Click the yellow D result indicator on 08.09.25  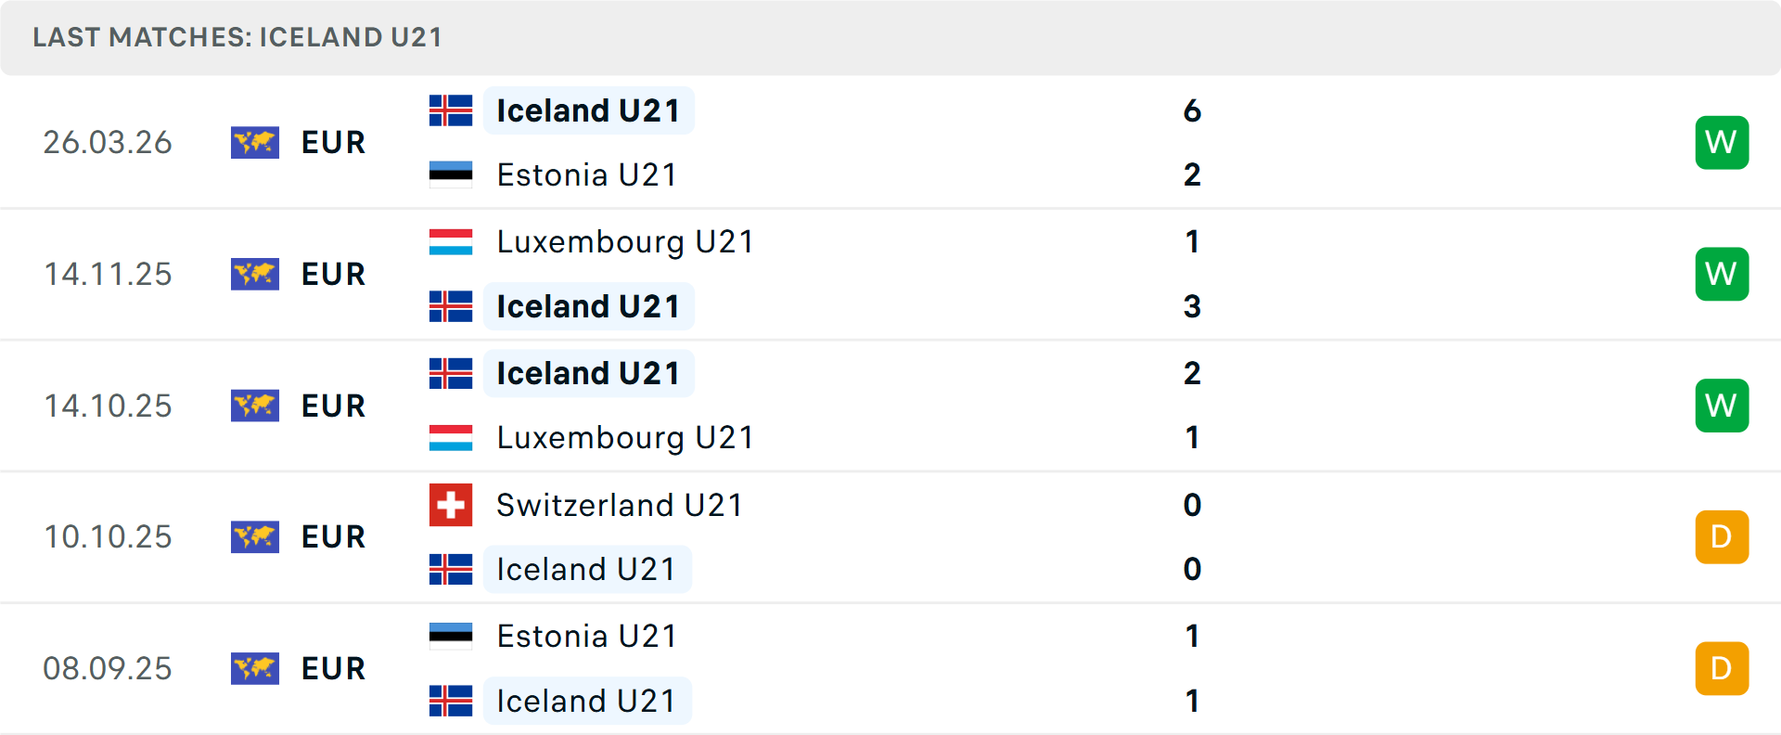[x=1722, y=668]
